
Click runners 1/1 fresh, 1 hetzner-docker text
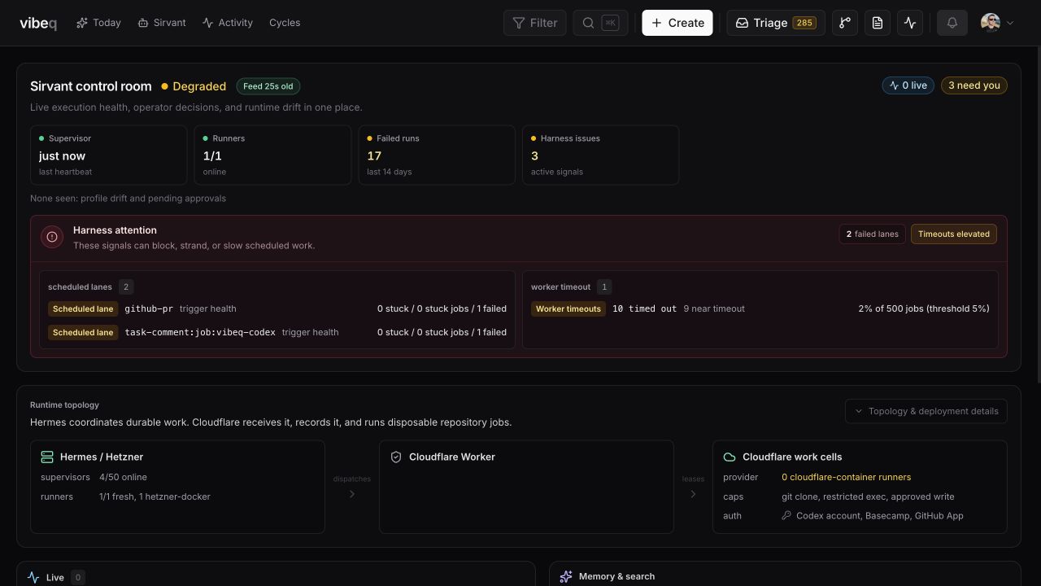pos(155,497)
